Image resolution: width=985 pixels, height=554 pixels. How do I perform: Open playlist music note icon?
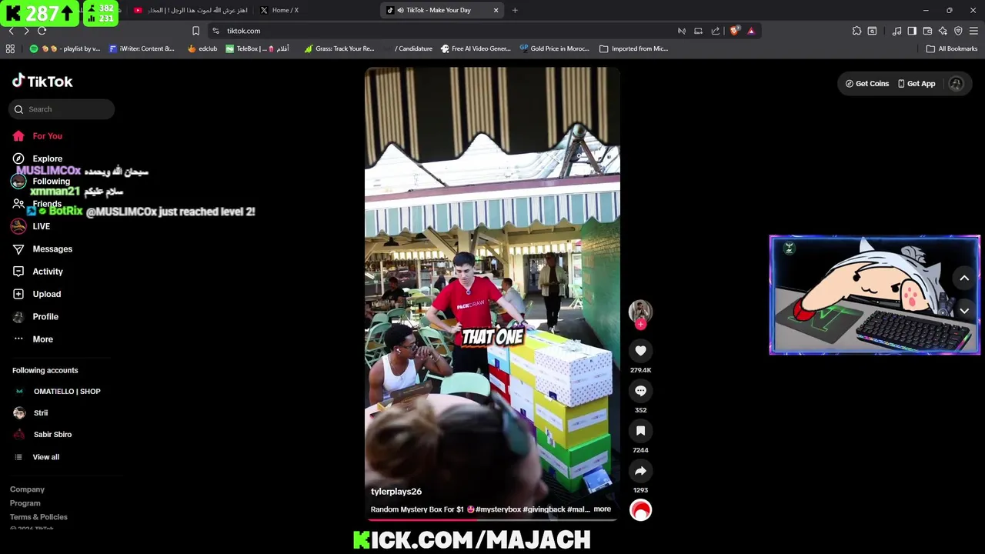click(x=897, y=31)
